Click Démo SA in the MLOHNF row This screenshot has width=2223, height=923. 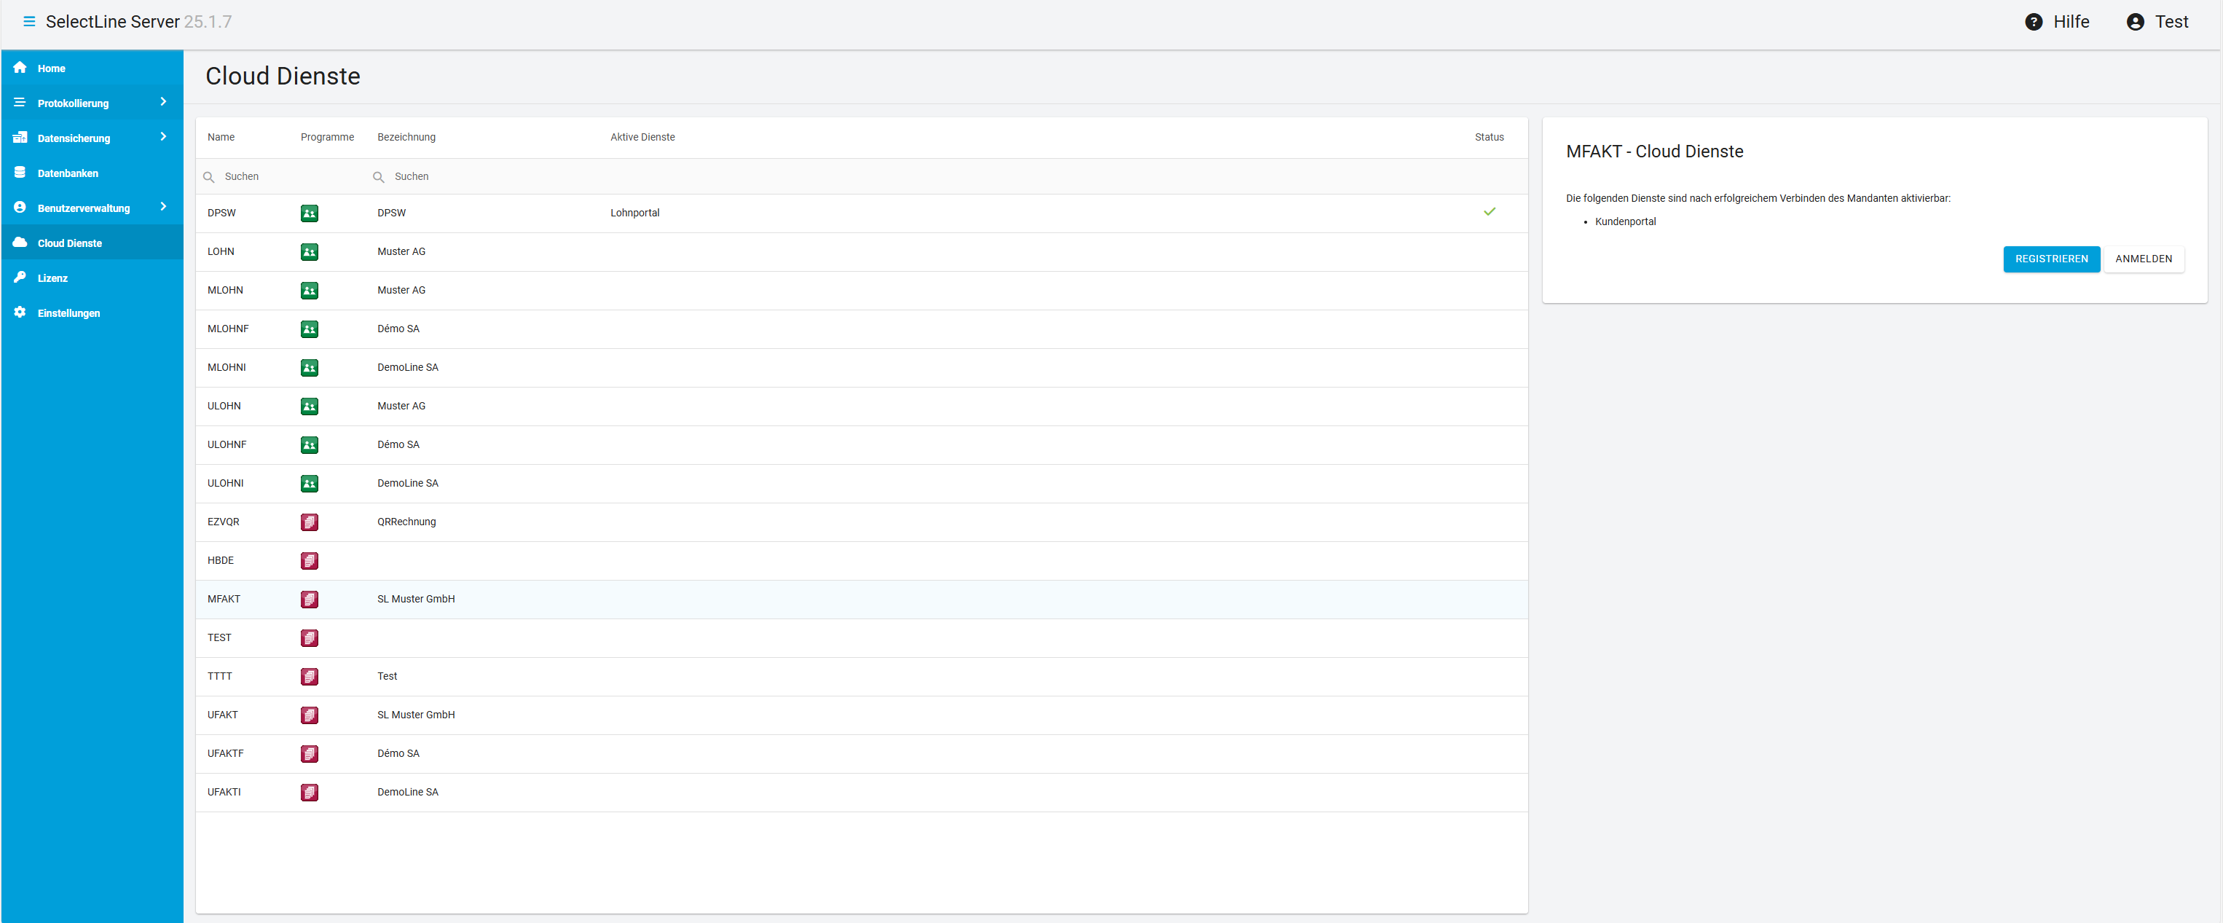click(398, 329)
